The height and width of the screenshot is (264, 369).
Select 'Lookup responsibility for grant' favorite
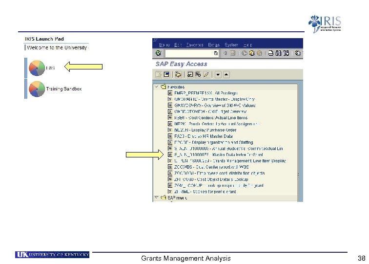(x=219, y=185)
